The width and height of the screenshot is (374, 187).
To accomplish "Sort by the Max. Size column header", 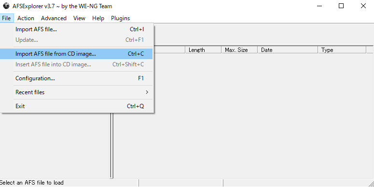I will click(x=240, y=50).
